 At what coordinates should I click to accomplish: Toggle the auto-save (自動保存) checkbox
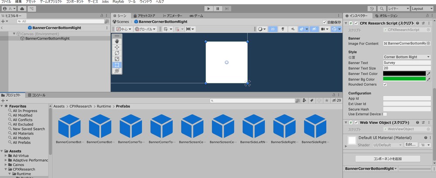(324, 22)
